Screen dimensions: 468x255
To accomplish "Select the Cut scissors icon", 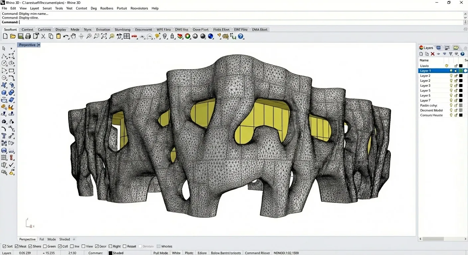I will tap(43, 36).
